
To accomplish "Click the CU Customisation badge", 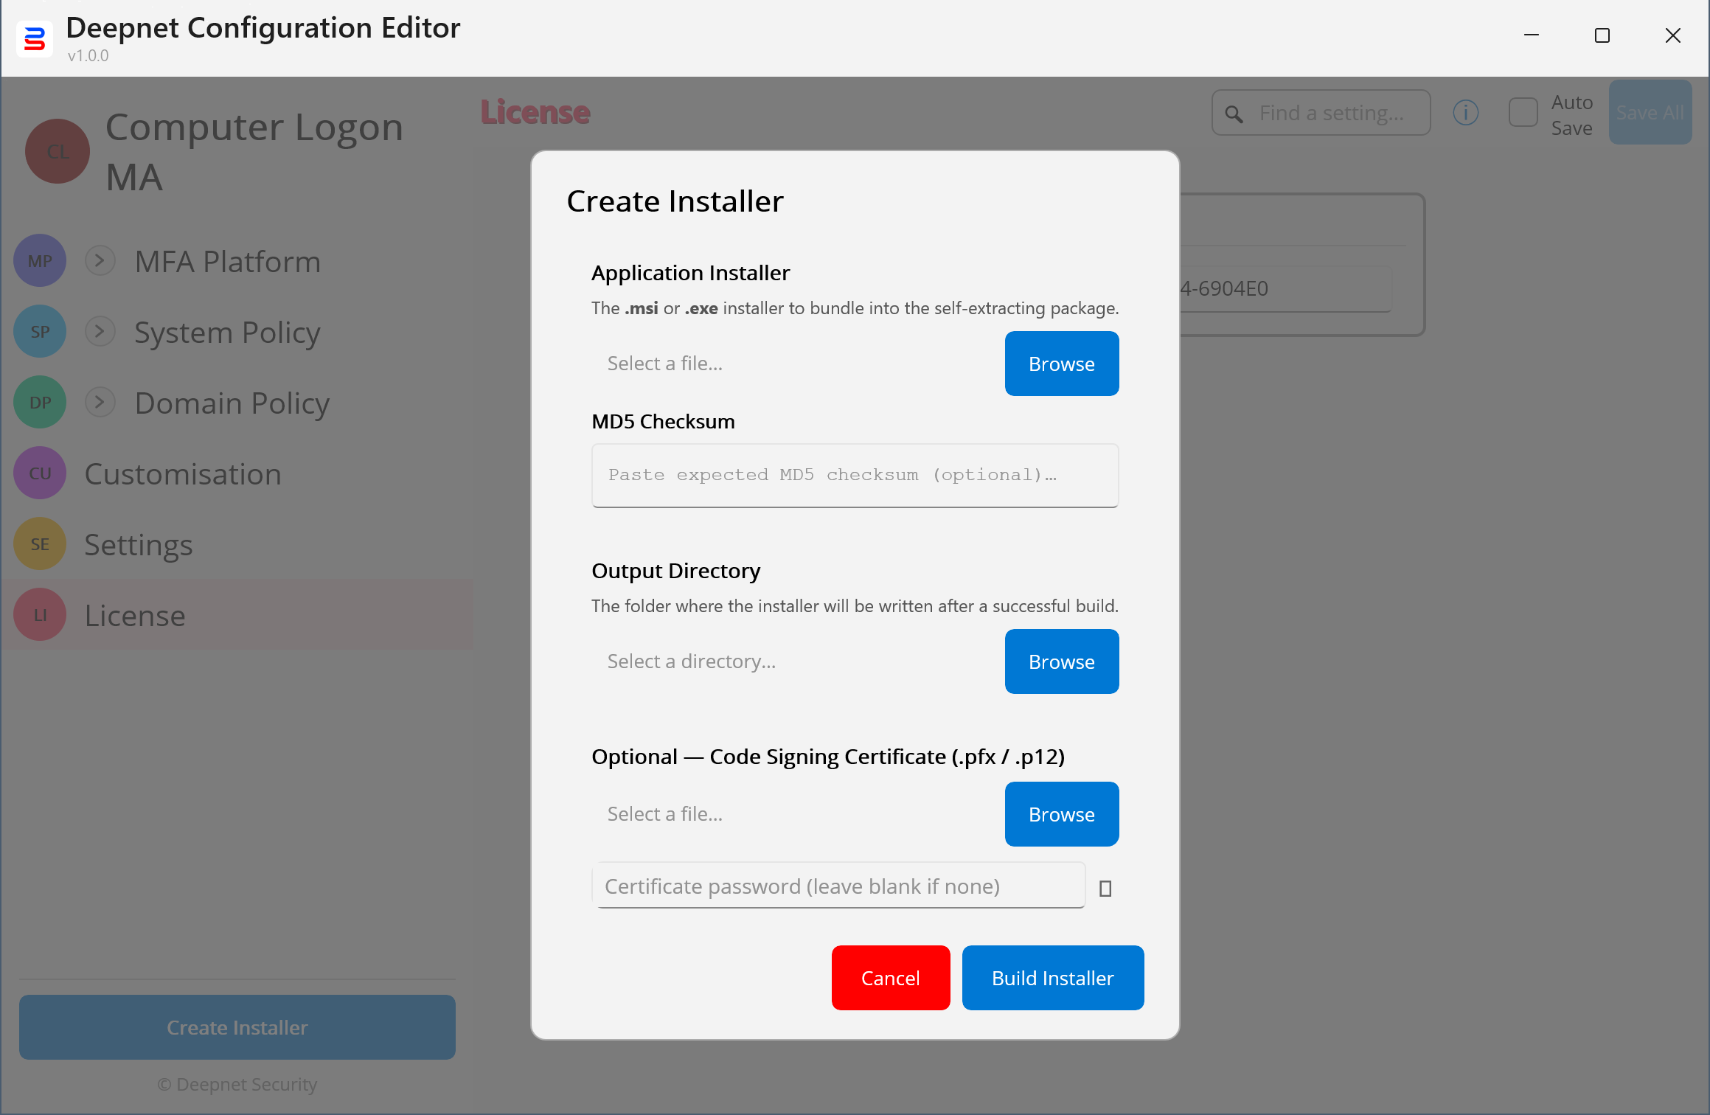I will pos(40,473).
